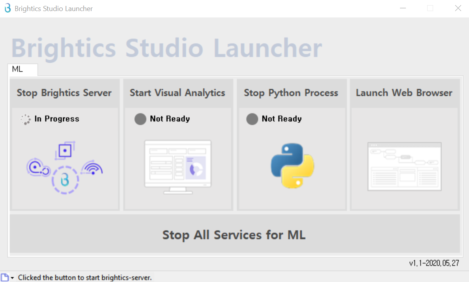Open the status bar log dropdown arrow
This screenshot has height=282, width=469.
tap(12, 278)
